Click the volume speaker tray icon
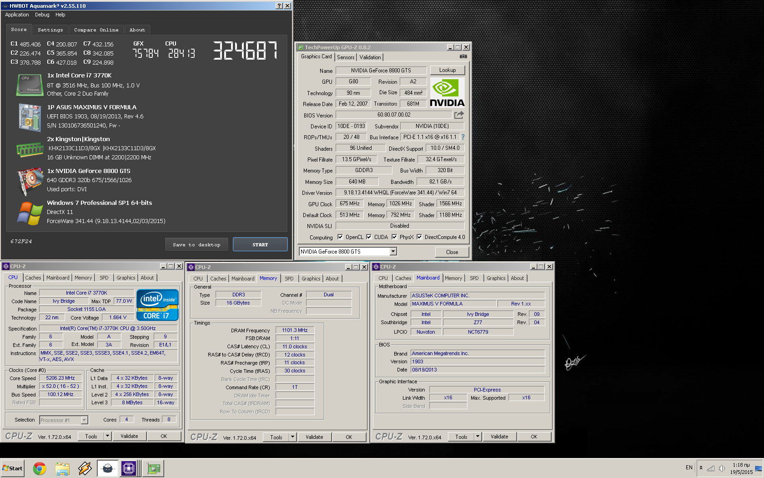764x478 pixels. coord(722,468)
